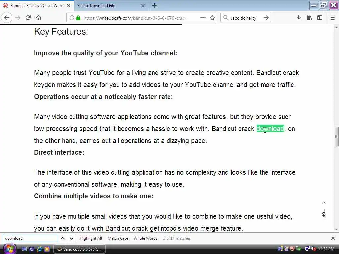Open the Firefox home page
Viewport: 339px width, 254px height.
39,18
